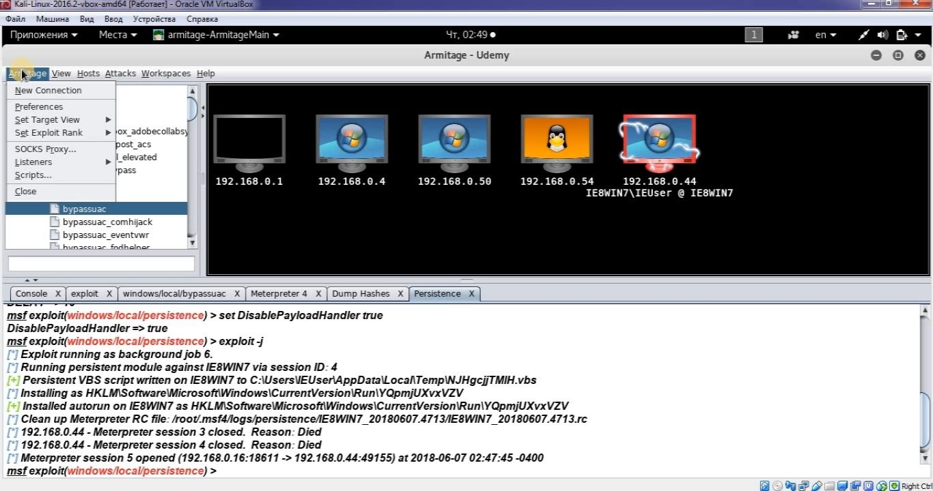Select the 192.168.0.4 Windows host icon

[352, 142]
